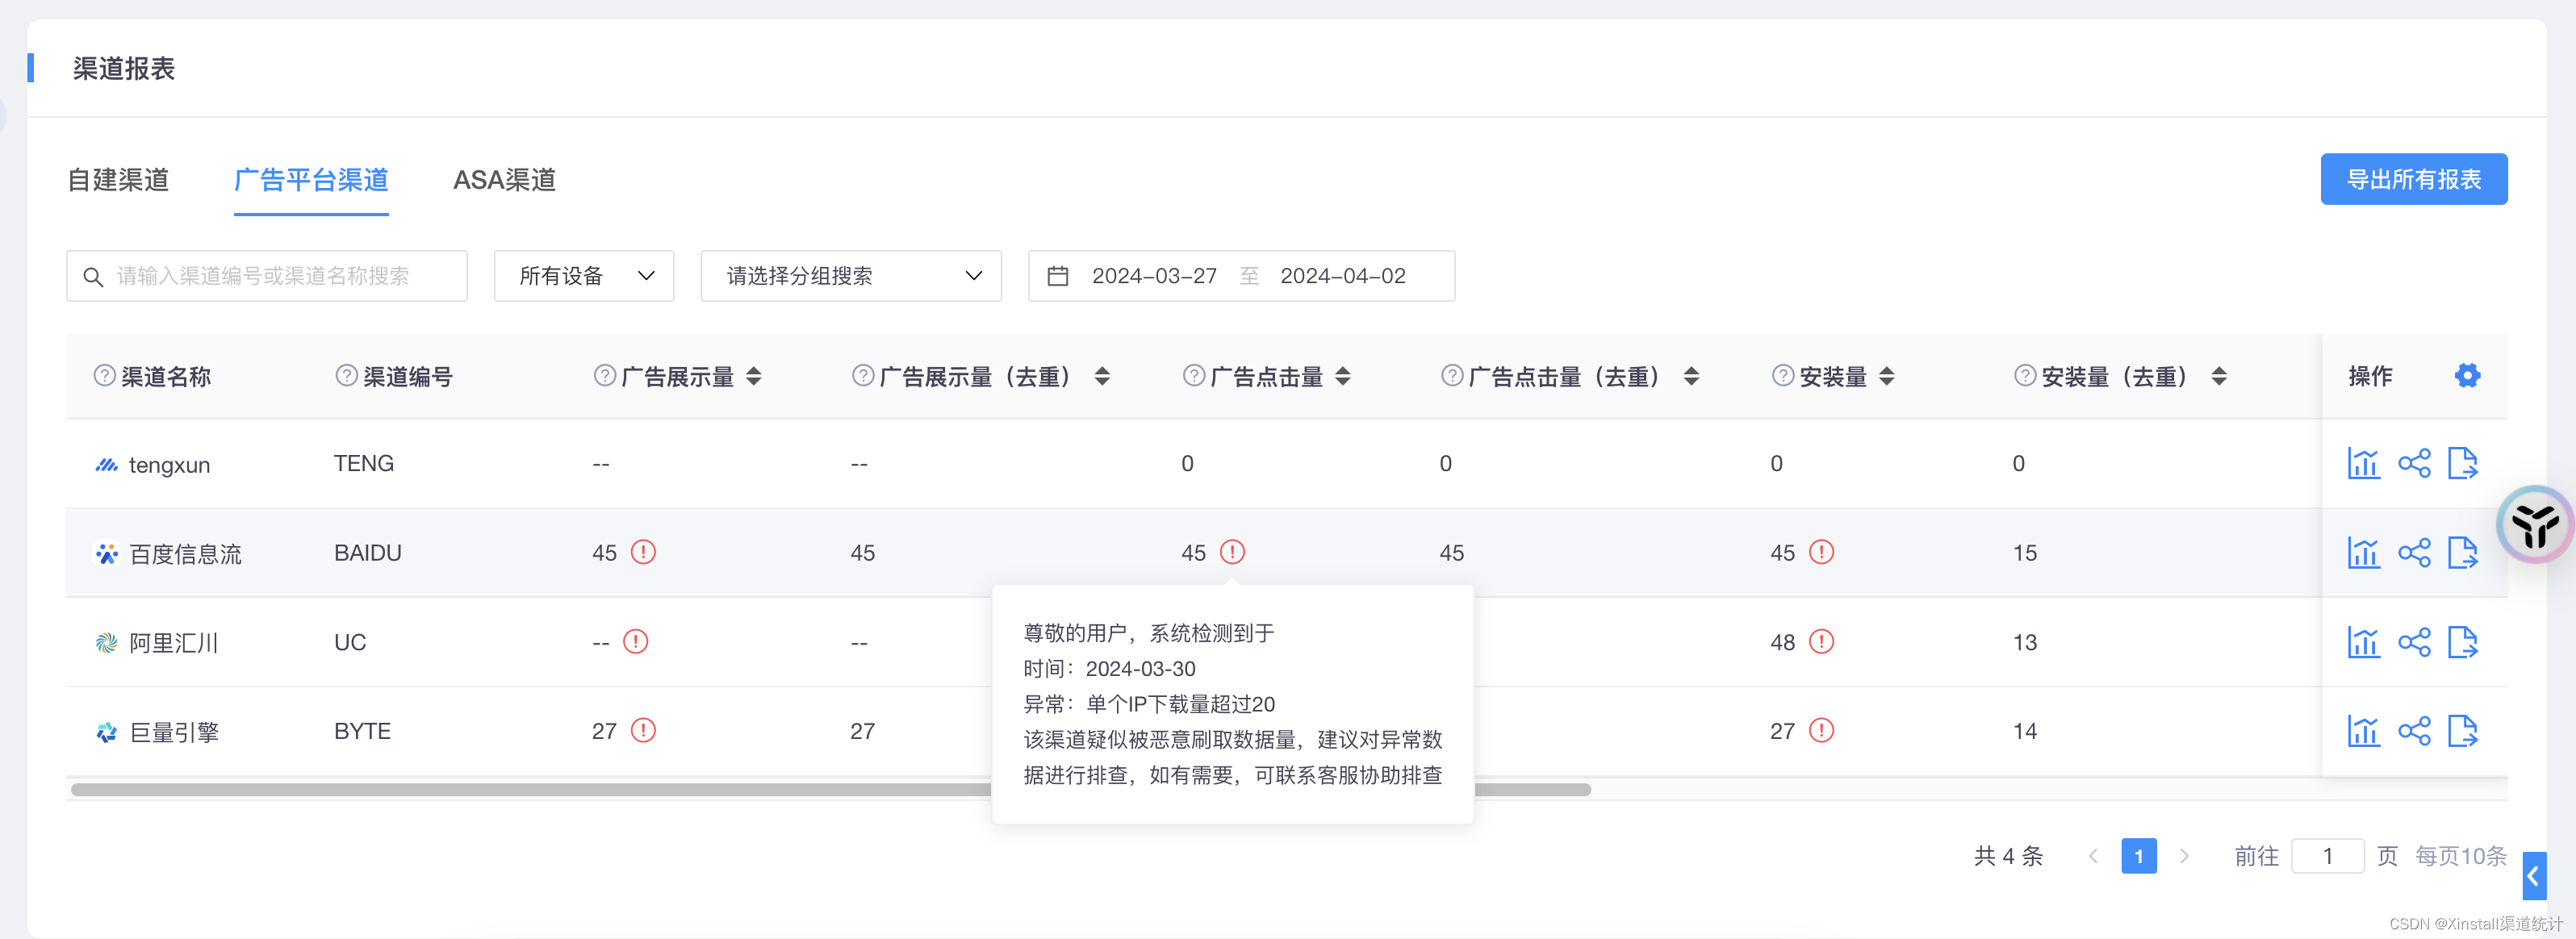This screenshot has width=2576, height=939.
Task: Click warning icon beside UC 安装量 48
Action: [x=1821, y=641]
